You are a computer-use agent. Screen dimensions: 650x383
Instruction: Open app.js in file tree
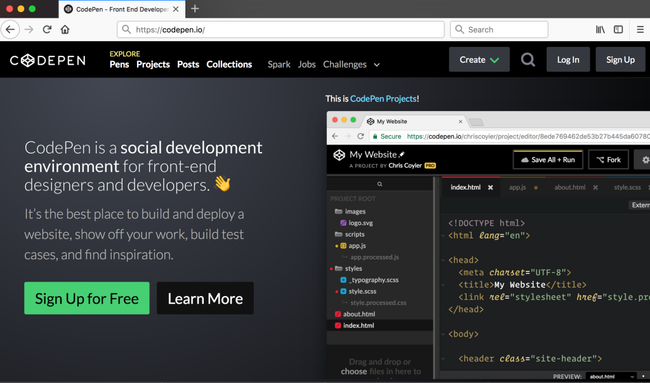click(353, 245)
